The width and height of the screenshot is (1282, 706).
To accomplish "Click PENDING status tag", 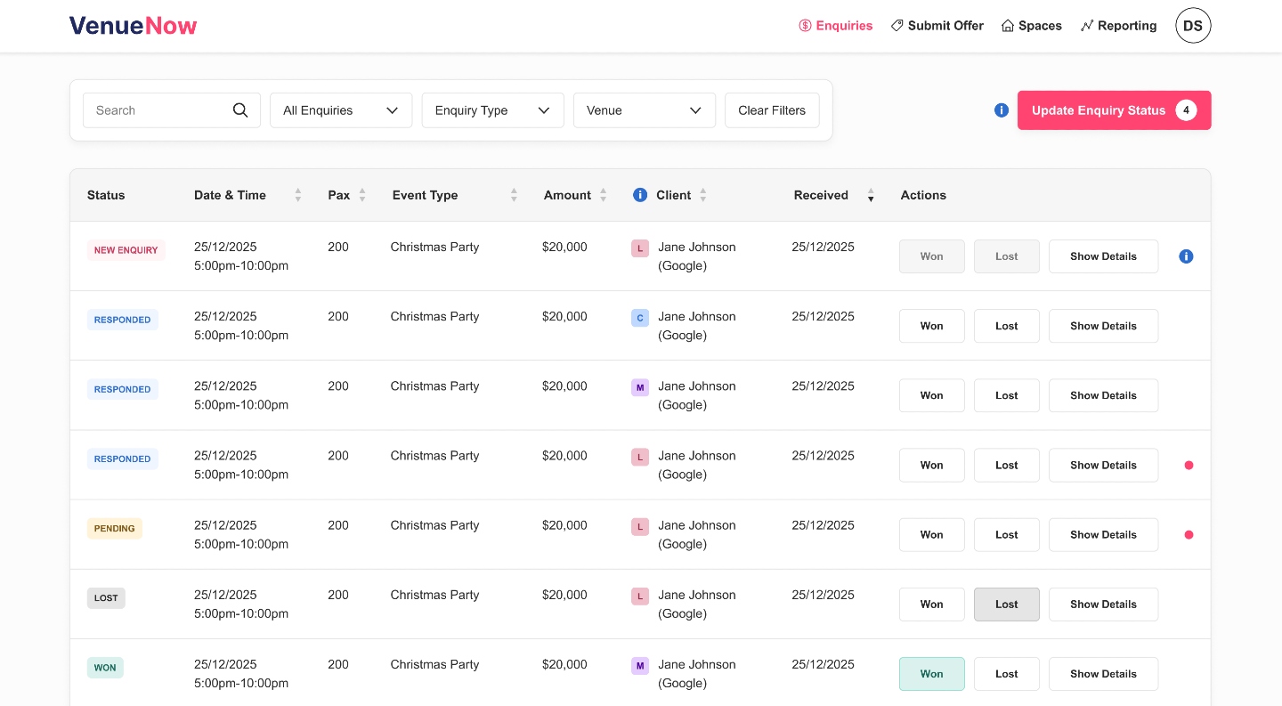I will point(115,529).
